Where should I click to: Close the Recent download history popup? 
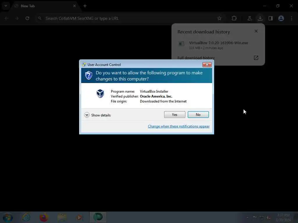(x=256, y=31)
